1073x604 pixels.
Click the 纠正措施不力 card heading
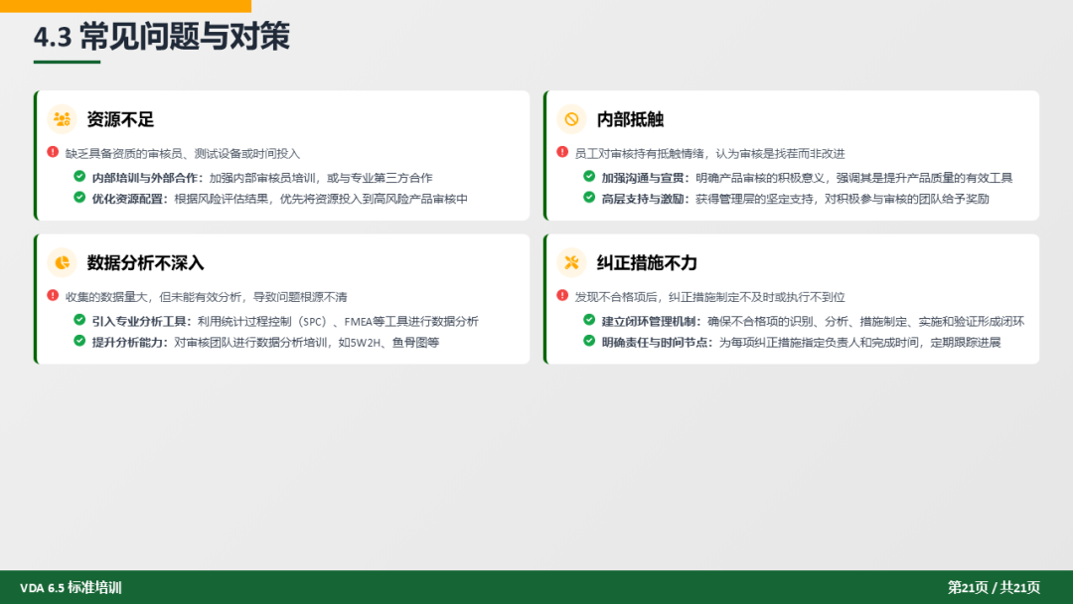click(647, 262)
